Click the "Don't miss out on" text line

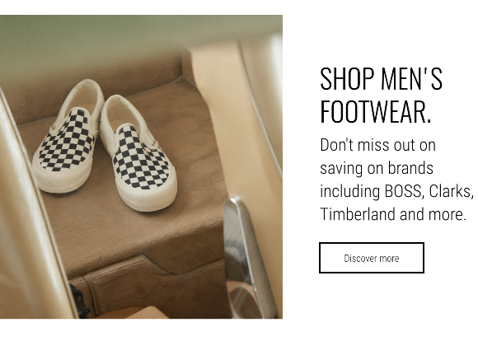377,145
